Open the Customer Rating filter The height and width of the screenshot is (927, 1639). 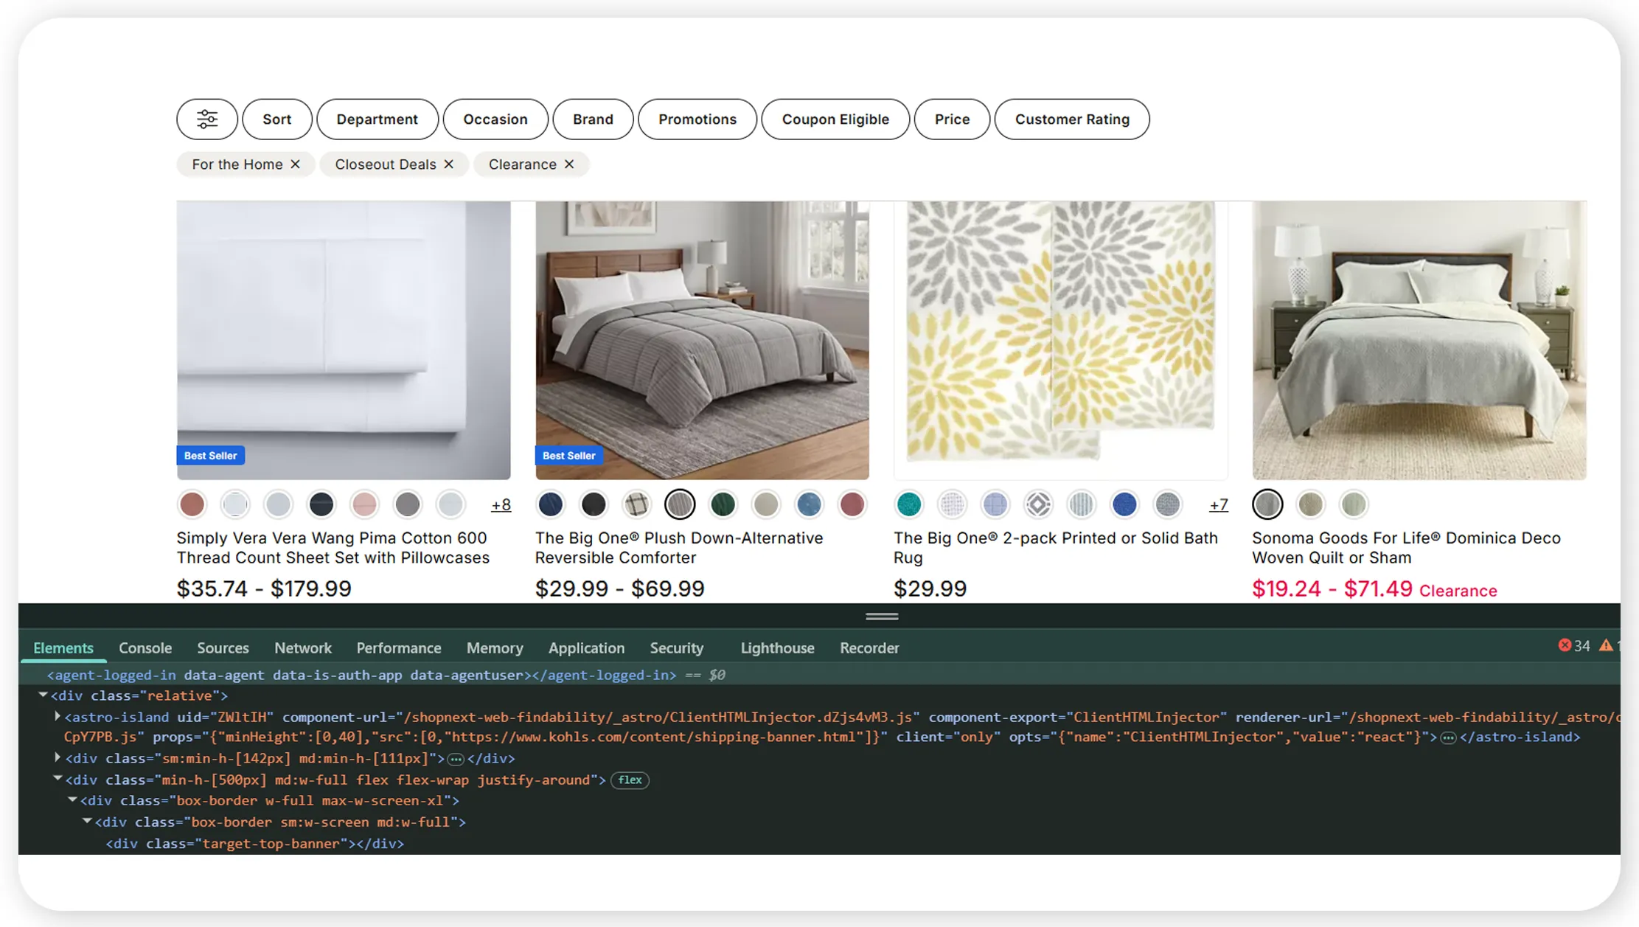(1072, 119)
